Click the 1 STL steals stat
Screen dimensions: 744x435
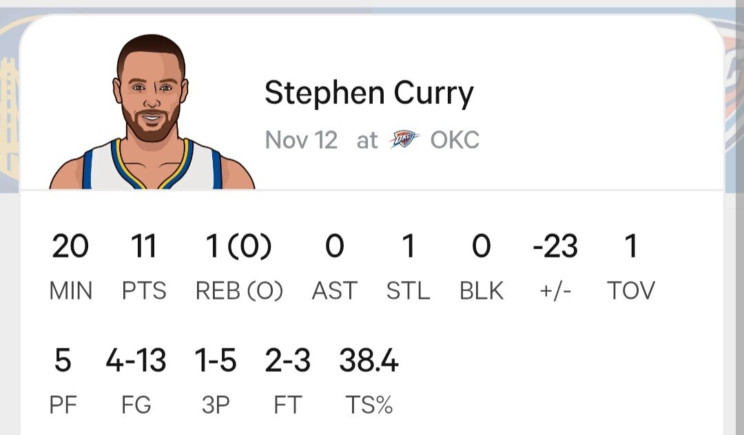[x=408, y=246]
